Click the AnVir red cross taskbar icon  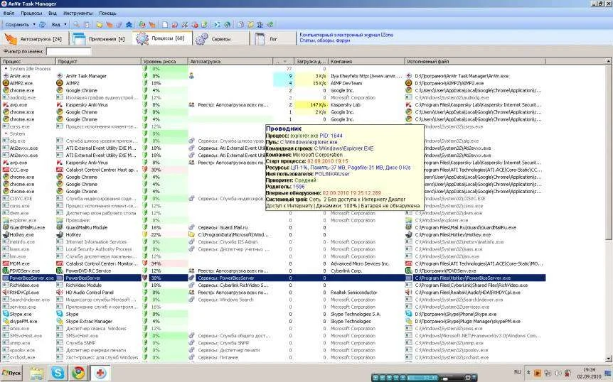[100, 373]
